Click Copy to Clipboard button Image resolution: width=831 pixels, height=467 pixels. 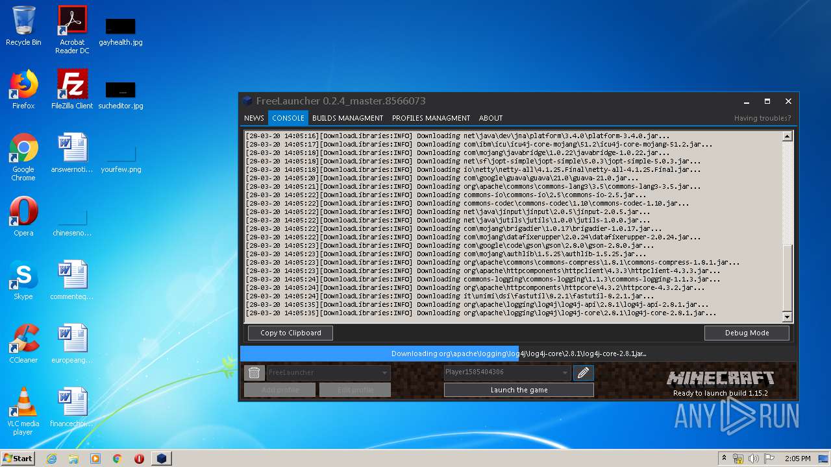[290, 333]
